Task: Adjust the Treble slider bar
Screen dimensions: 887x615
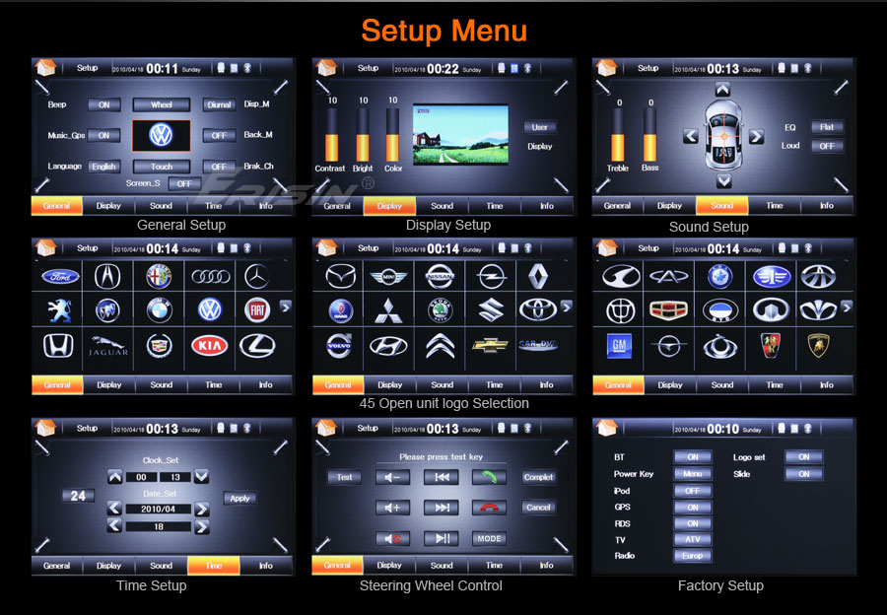Action: coord(618,135)
